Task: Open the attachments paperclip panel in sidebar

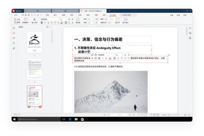Action: pos(14,48)
